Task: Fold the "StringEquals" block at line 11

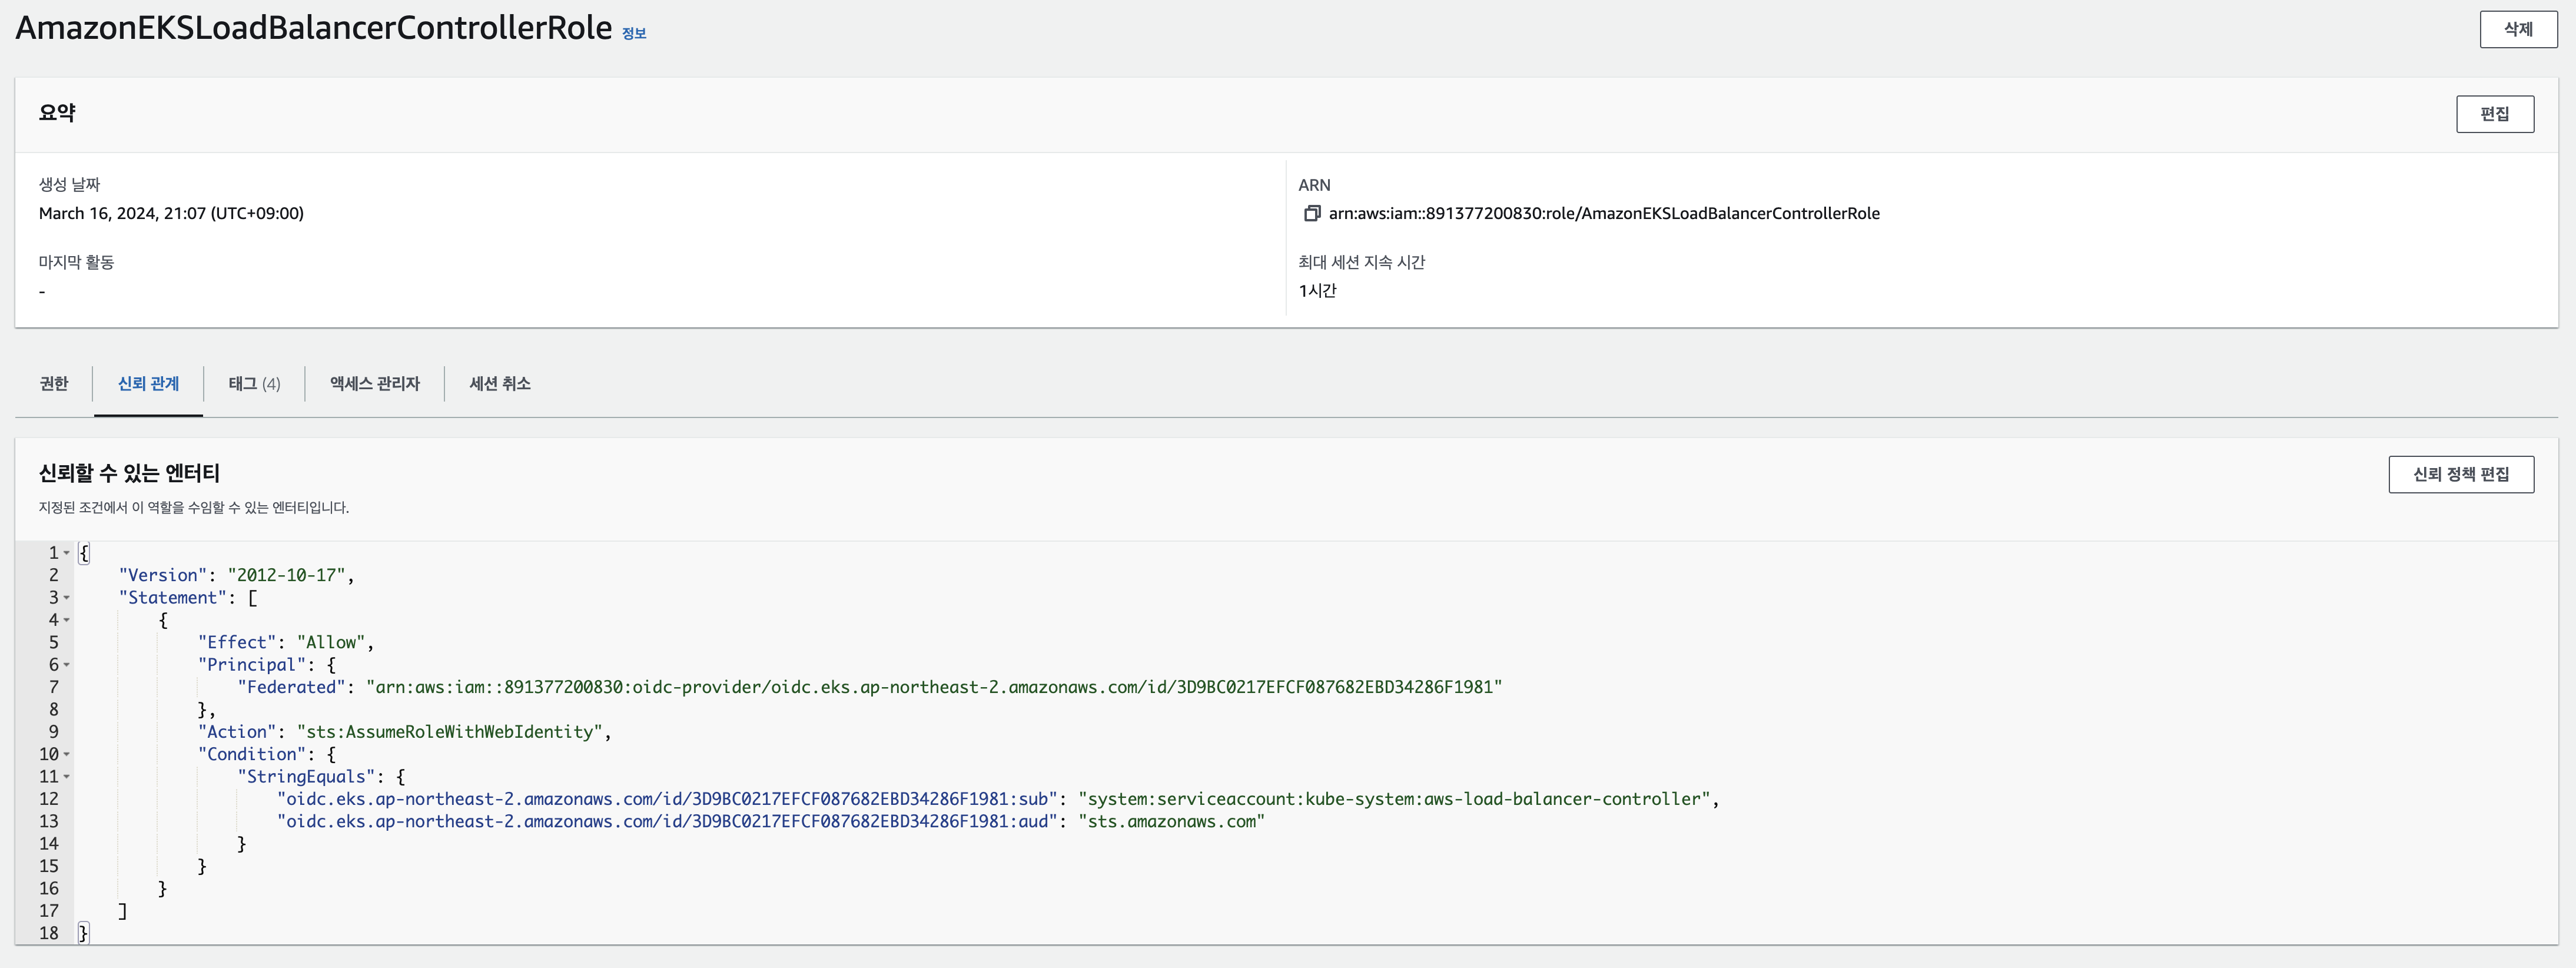Action: (x=67, y=777)
